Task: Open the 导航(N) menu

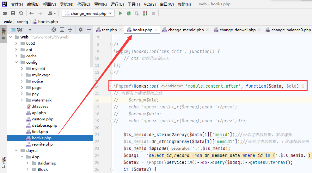Action: tap(67, 4)
